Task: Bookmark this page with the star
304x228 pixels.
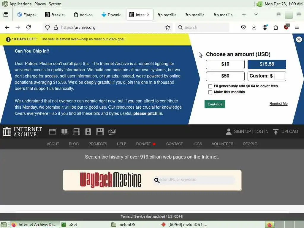Action: (168, 27)
